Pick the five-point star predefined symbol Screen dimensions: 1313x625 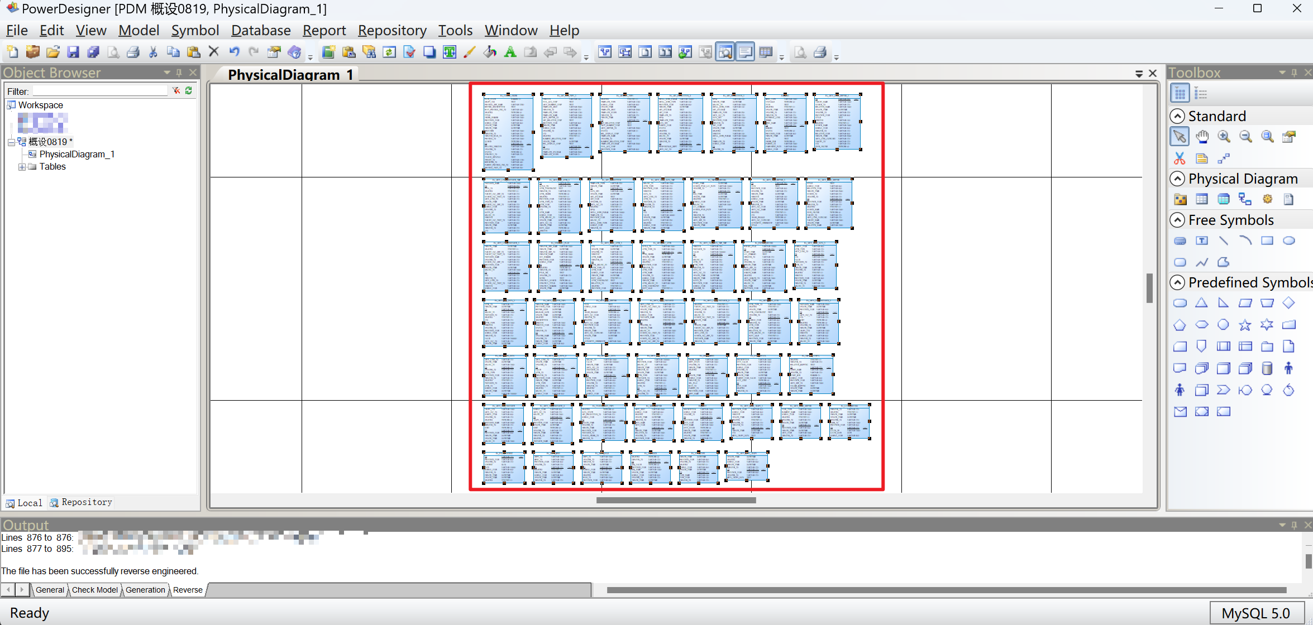pos(1245,325)
